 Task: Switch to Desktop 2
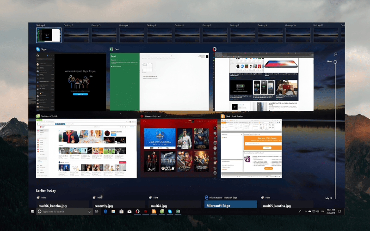point(76,35)
